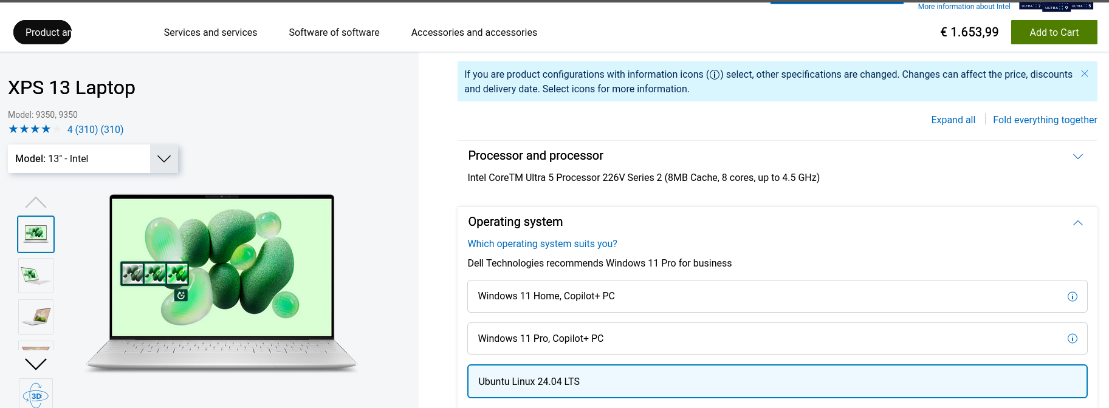Click Dell Technologies recommends Windows 11 Pro text
This screenshot has height=408, width=1109.
[599, 263]
